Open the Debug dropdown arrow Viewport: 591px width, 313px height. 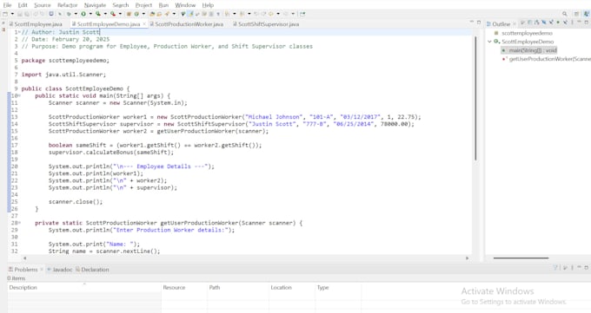pyautogui.click(x=76, y=14)
